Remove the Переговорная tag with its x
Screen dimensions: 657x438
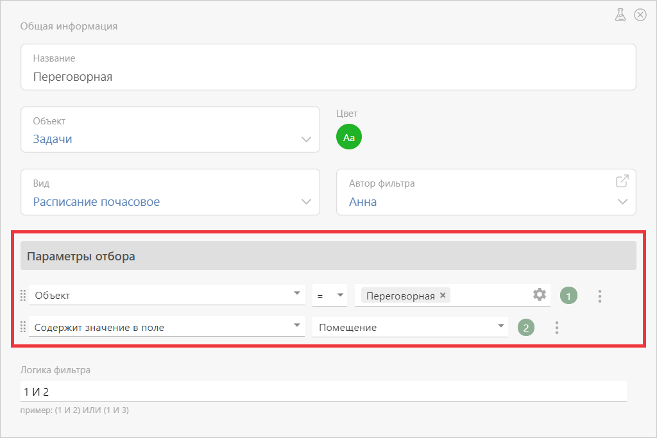point(443,295)
